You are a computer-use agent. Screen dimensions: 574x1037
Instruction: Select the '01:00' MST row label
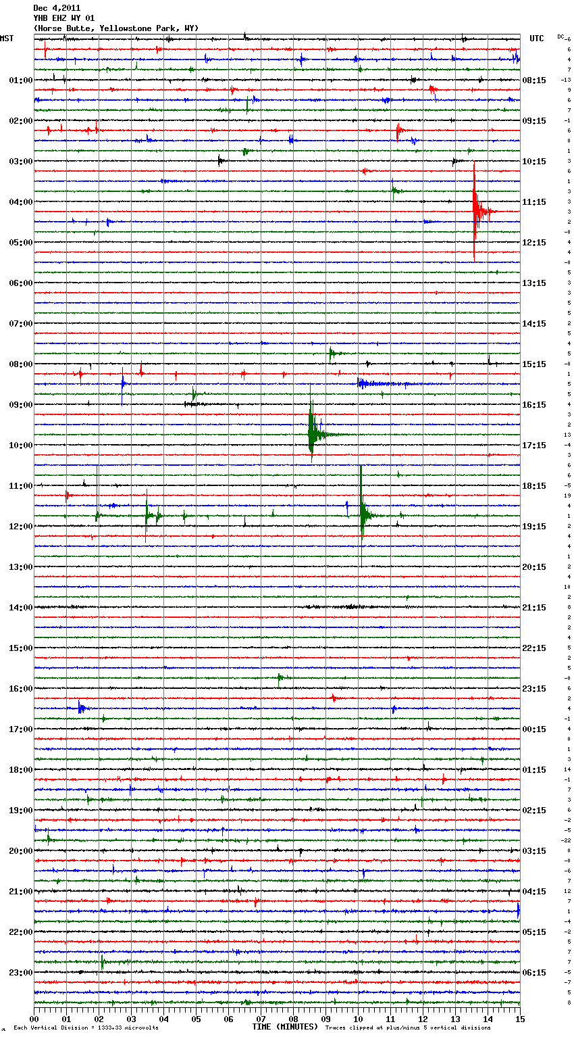tap(21, 80)
